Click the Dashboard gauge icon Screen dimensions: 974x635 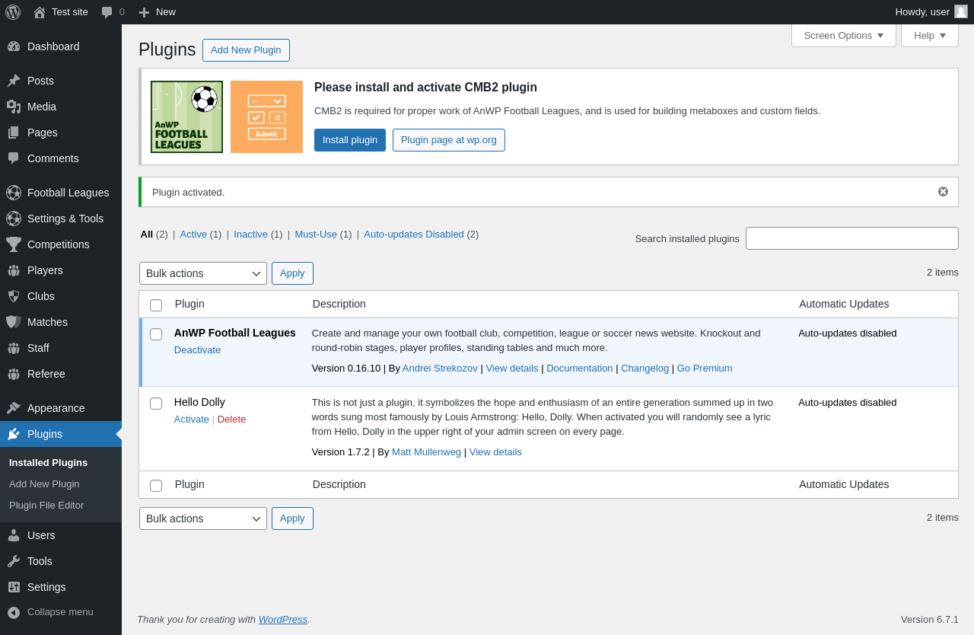pyautogui.click(x=14, y=46)
